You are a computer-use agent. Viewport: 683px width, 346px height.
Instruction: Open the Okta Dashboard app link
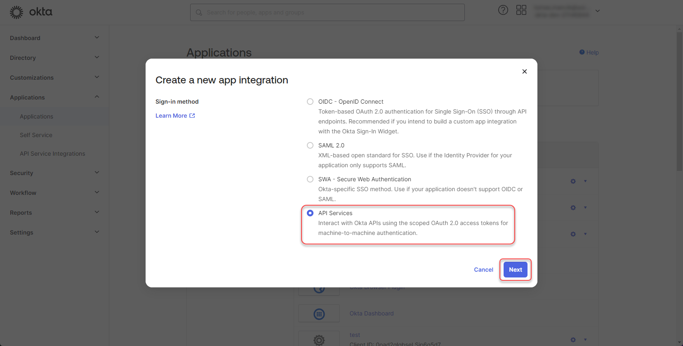[372, 313]
